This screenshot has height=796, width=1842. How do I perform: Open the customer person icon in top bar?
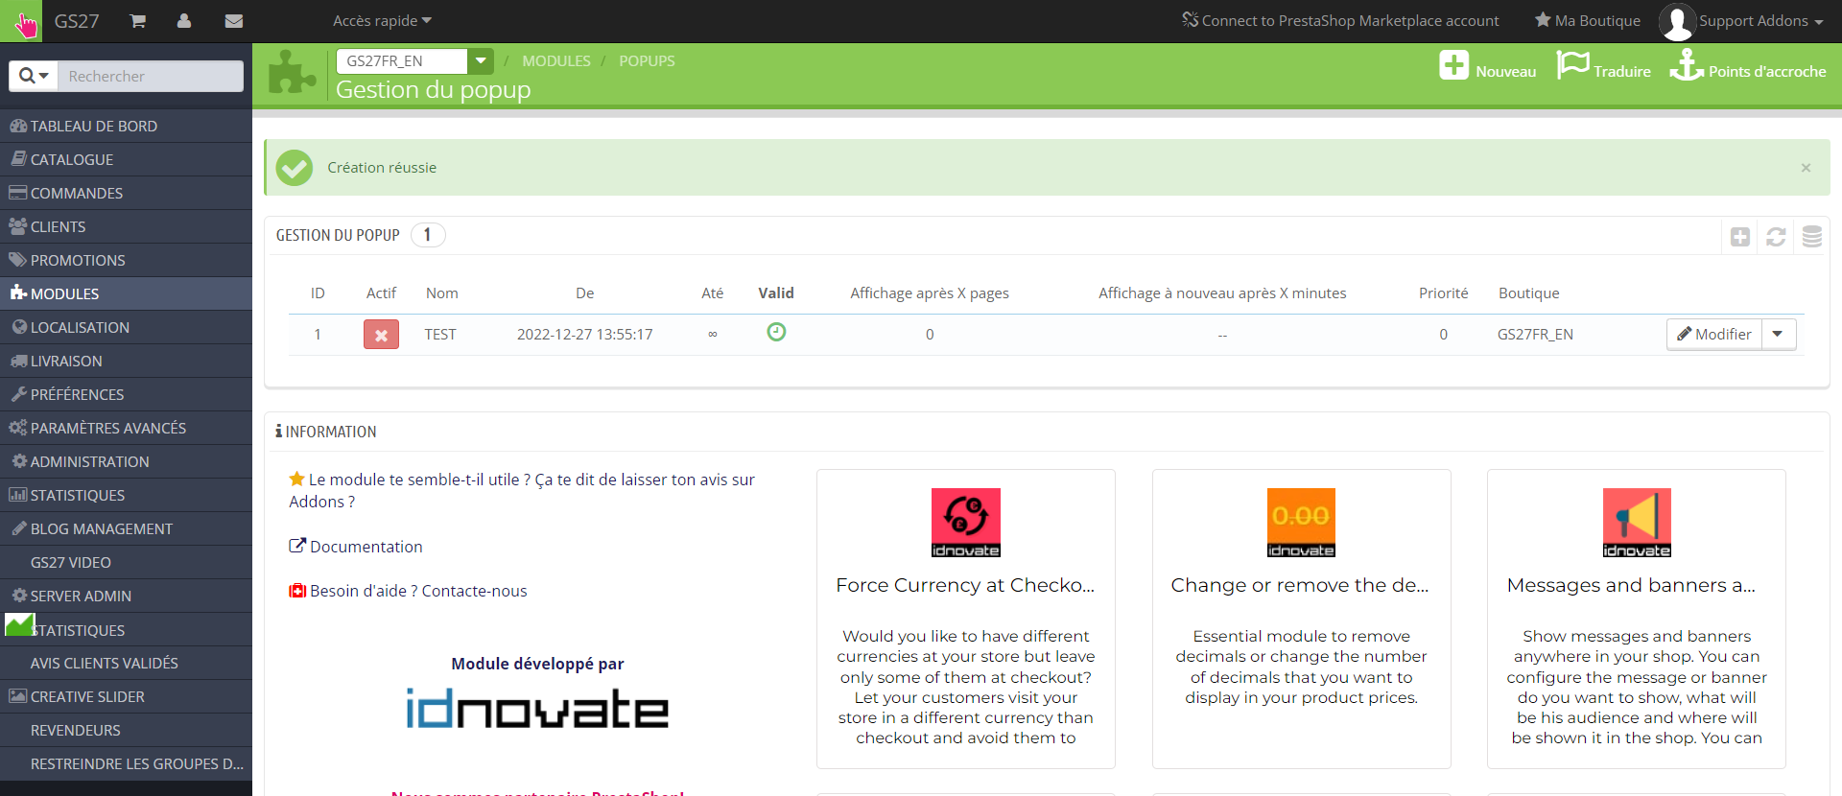pos(184,21)
